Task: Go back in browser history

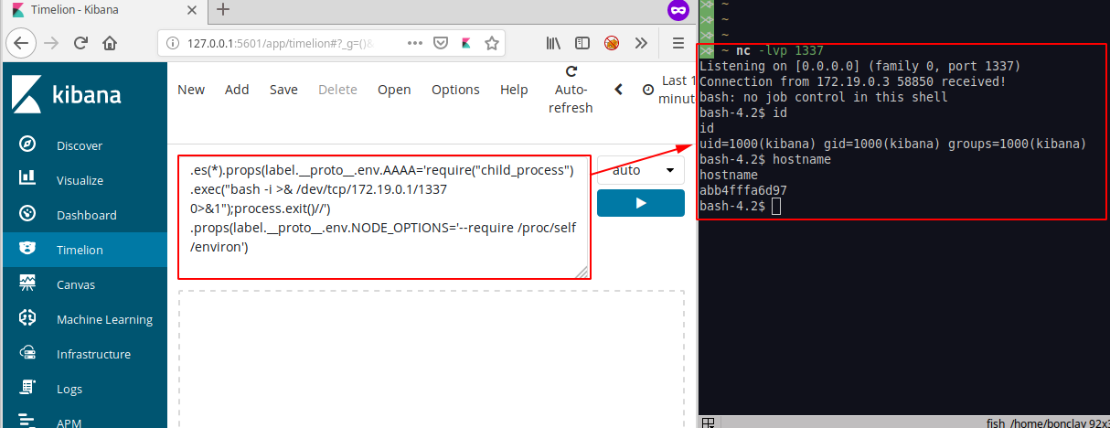Action: point(23,43)
